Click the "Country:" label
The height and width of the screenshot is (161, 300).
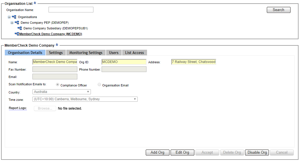point(14,92)
